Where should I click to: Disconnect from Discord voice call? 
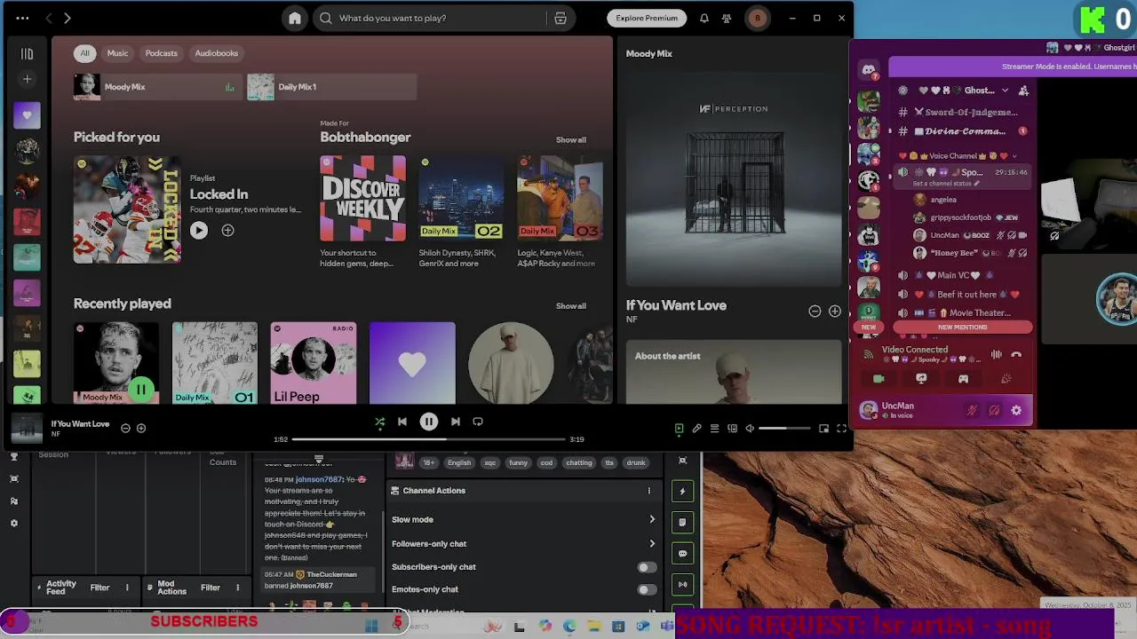[x=1016, y=355]
